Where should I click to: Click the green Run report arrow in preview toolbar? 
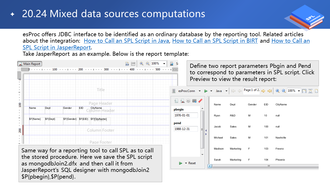pos(206,91)
